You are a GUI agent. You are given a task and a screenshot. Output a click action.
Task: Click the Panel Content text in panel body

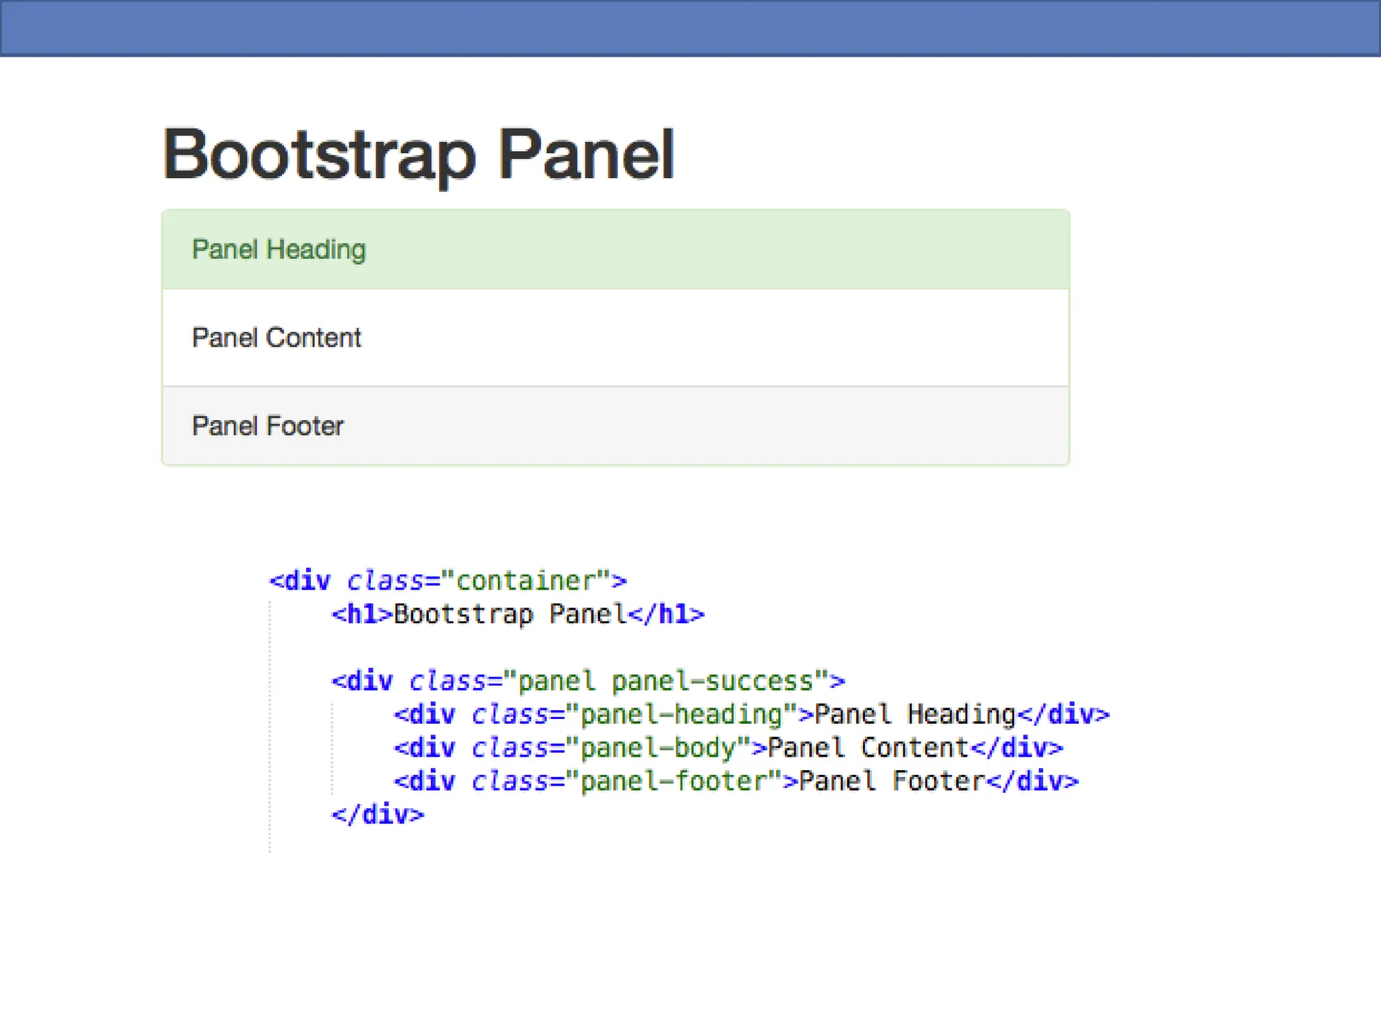click(x=276, y=337)
